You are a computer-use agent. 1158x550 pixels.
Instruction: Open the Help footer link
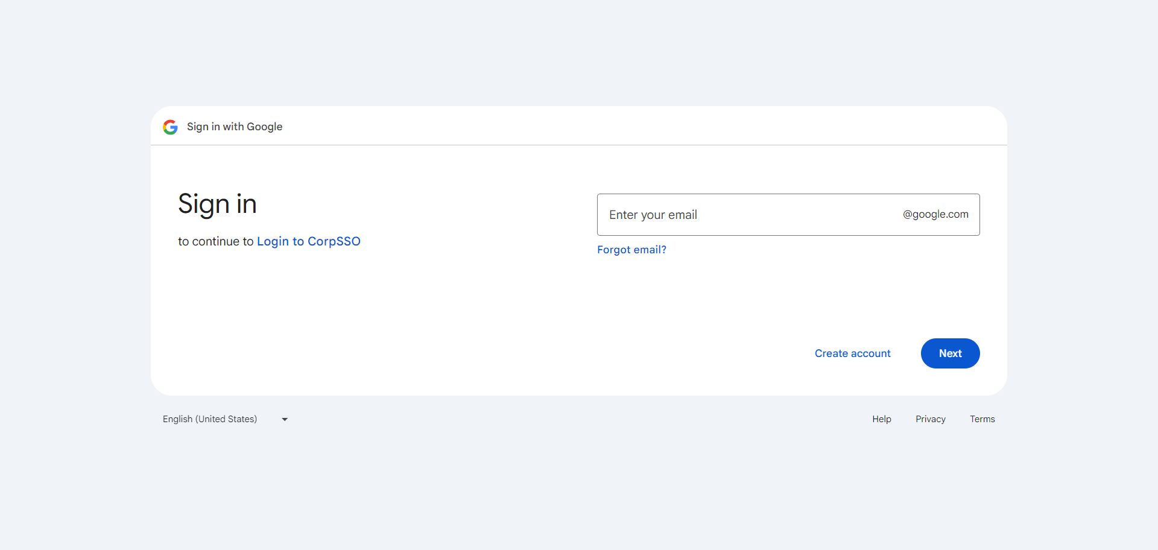click(881, 419)
